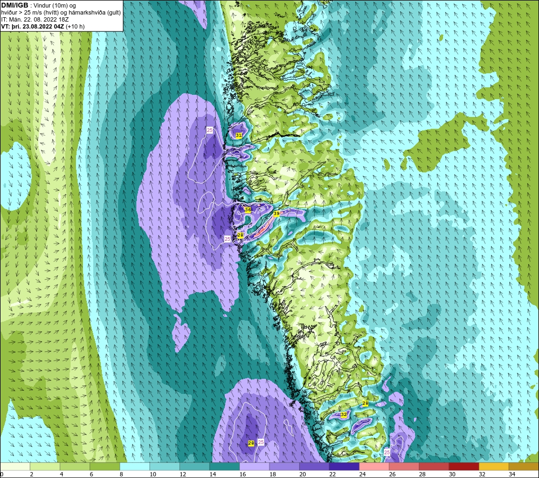This screenshot has width=539, height=478.
Task: Pick the teal 12–14 legend swatch
Action: [x=195, y=467]
